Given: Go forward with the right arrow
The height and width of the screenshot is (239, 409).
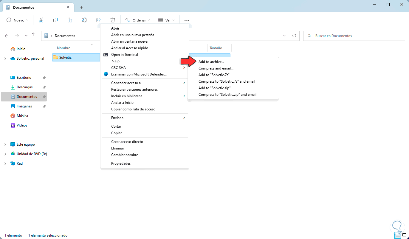Looking at the screenshot, I should pyautogui.click(x=17, y=36).
